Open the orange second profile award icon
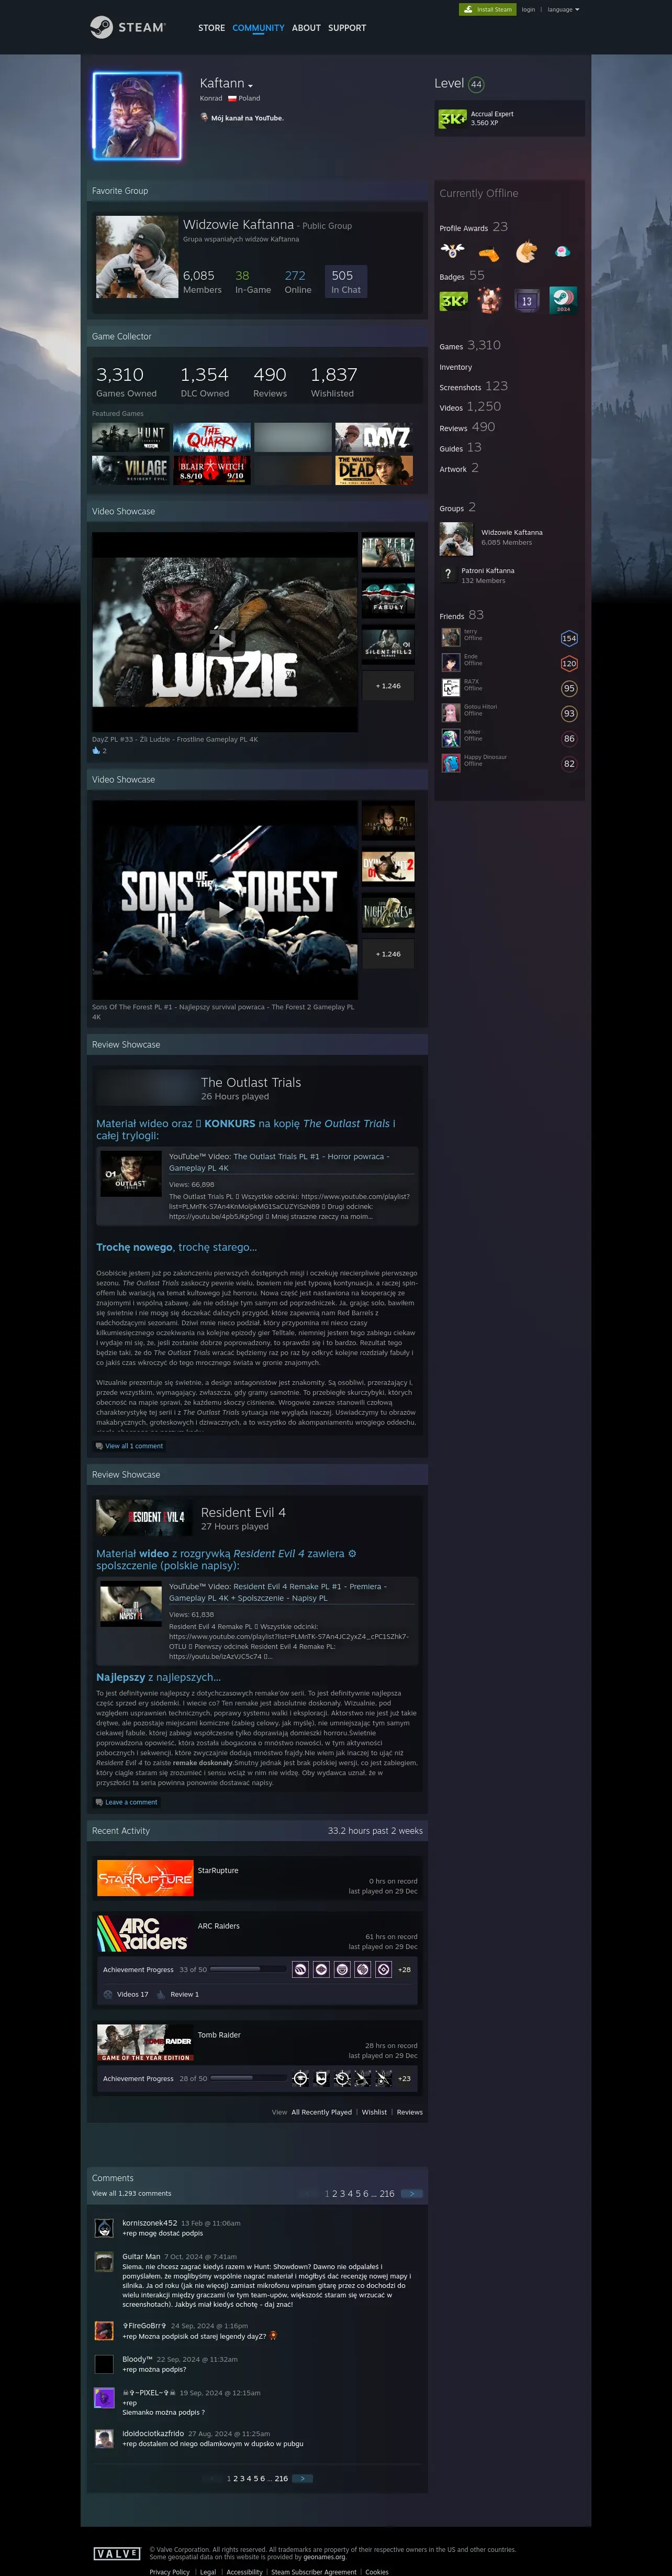 coord(488,251)
